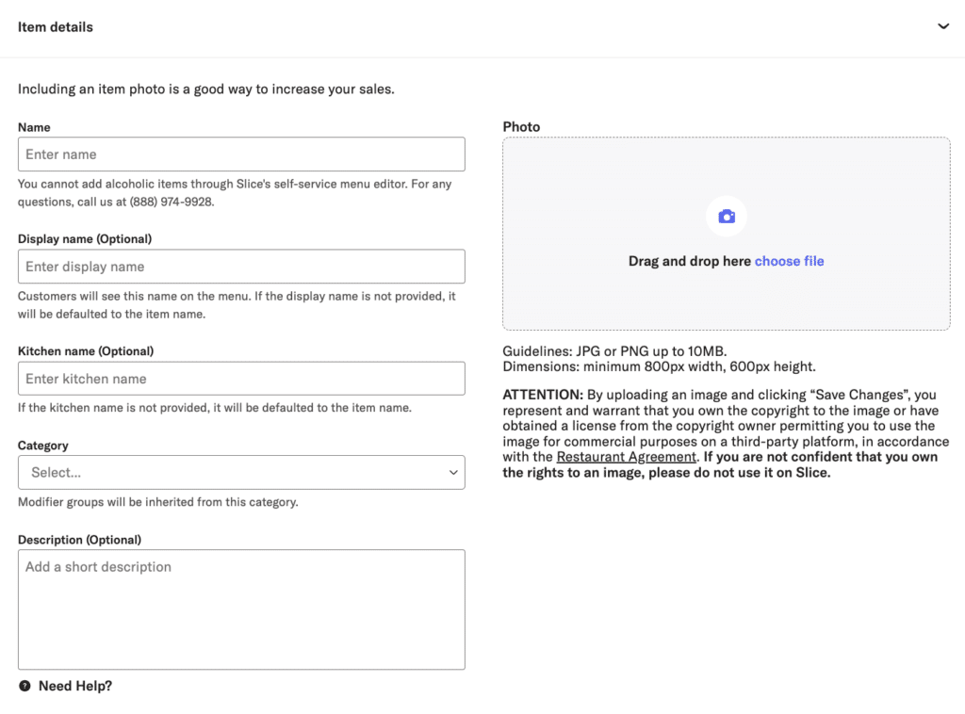The width and height of the screenshot is (965, 714).
Task: Click the Display name (Optional) label
Action: [x=85, y=239]
